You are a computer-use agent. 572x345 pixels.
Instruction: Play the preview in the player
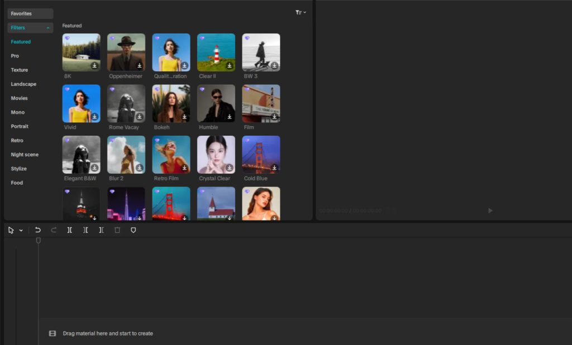(490, 210)
